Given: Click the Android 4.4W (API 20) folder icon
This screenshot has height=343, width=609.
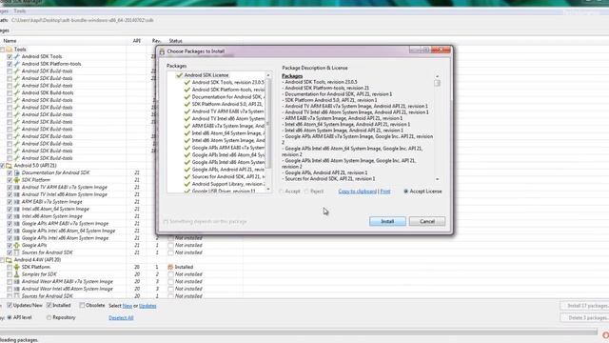Looking at the screenshot, I should pos(9,260).
